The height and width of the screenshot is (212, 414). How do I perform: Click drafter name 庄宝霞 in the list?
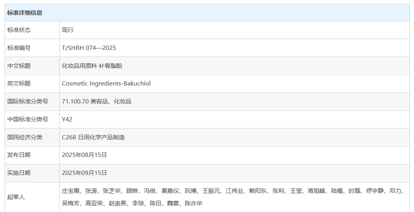coord(71,191)
